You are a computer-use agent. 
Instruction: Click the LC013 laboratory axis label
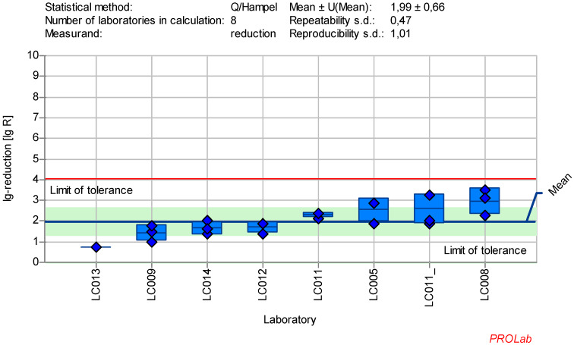(96, 284)
